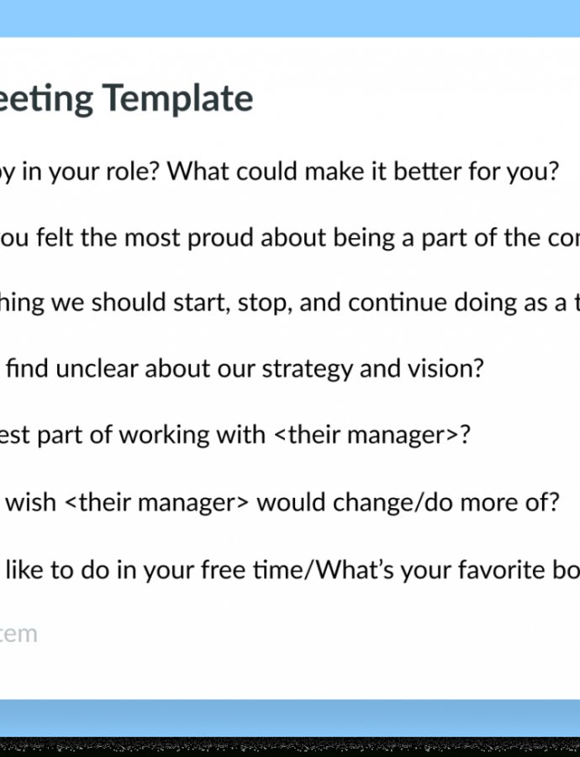The width and height of the screenshot is (580, 757).
Task: Click the '<their manager>' placeholder after 'wish'
Action: click(157, 503)
